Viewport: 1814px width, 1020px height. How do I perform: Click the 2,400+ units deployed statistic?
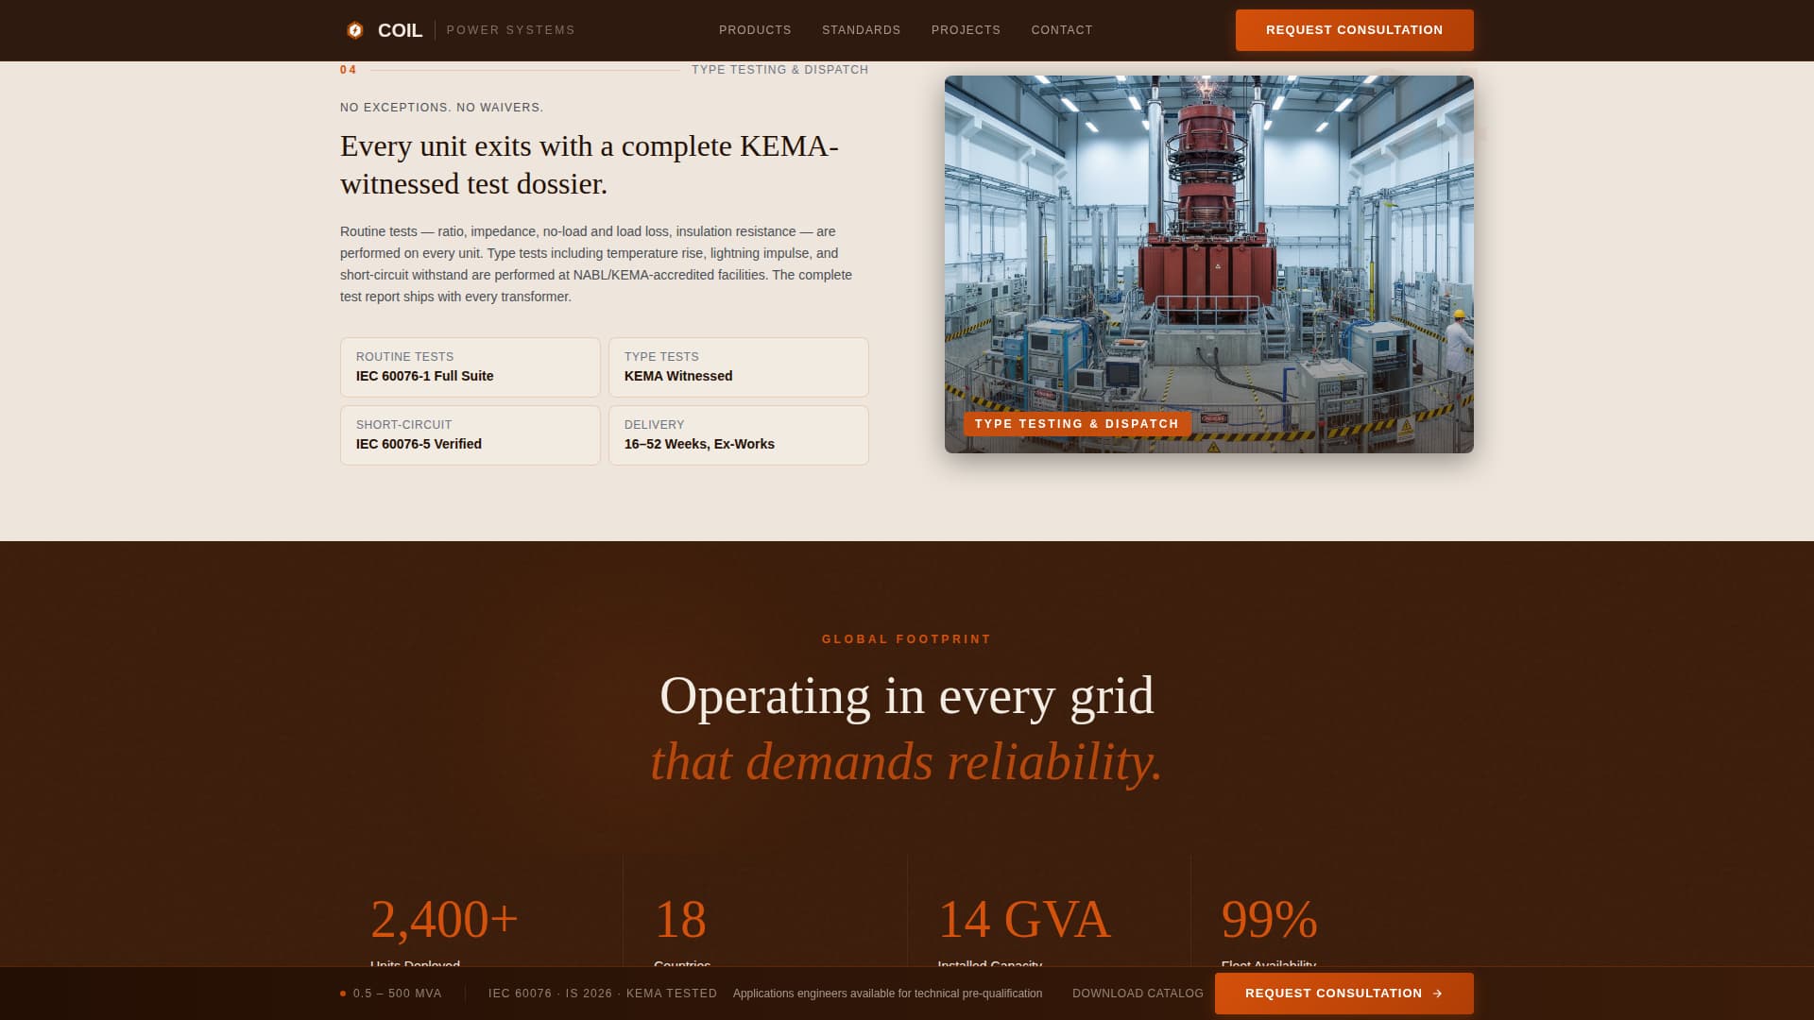point(444,919)
